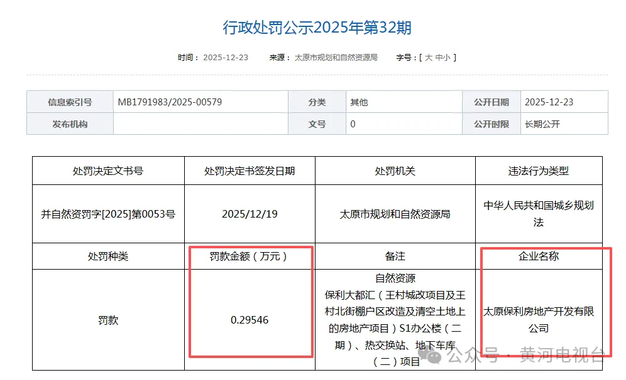The height and width of the screenshot is (380, 626).
Task: Click the issue date 2025/12/19
Action: pos(250,214)
